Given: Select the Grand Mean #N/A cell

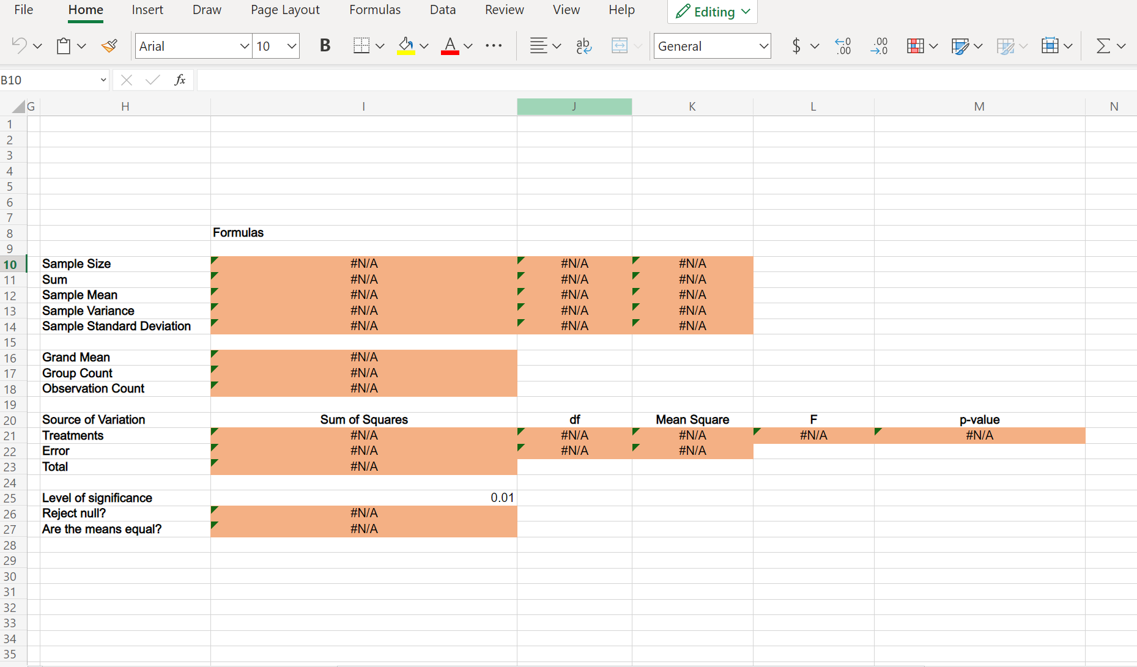Looking at the screenshot, I should (x=364, y=357).
